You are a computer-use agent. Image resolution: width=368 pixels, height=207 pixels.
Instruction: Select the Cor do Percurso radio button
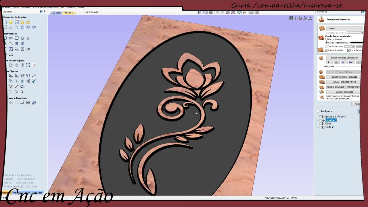pos(326,46)
